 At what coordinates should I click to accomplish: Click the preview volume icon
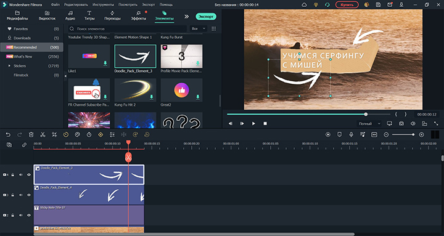(413, 124)
